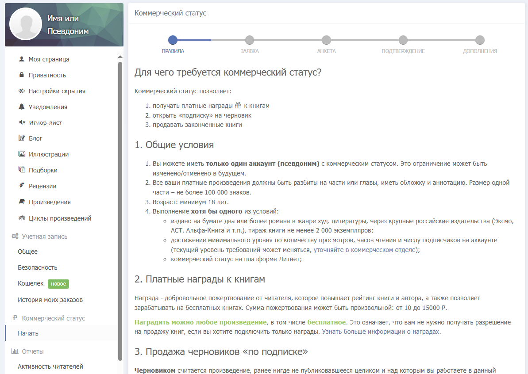Click the ДОПОЛНЕНИЯ step circle
Viewport: 528px width, 374px height.
click(480, 40)
